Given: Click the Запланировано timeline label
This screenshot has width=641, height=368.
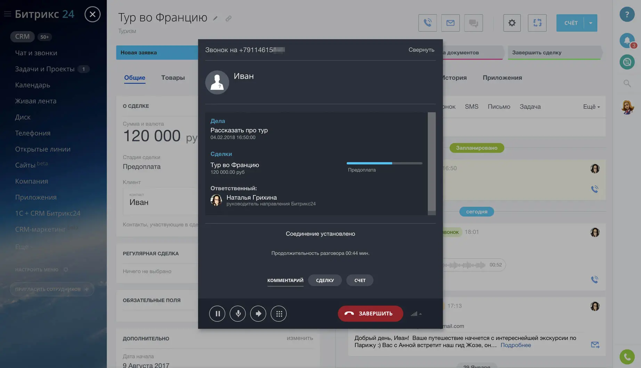Looking at the screenshot, I should click(477, 148).
